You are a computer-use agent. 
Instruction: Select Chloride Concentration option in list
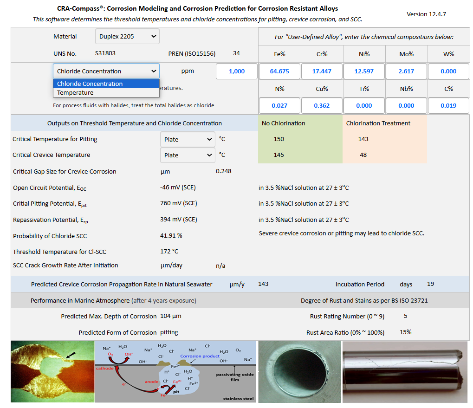(106, 84)
